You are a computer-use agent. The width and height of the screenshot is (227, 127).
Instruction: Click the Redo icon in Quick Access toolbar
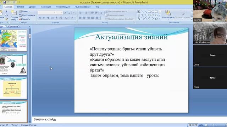pyautogui.click(x=14, y=2)
